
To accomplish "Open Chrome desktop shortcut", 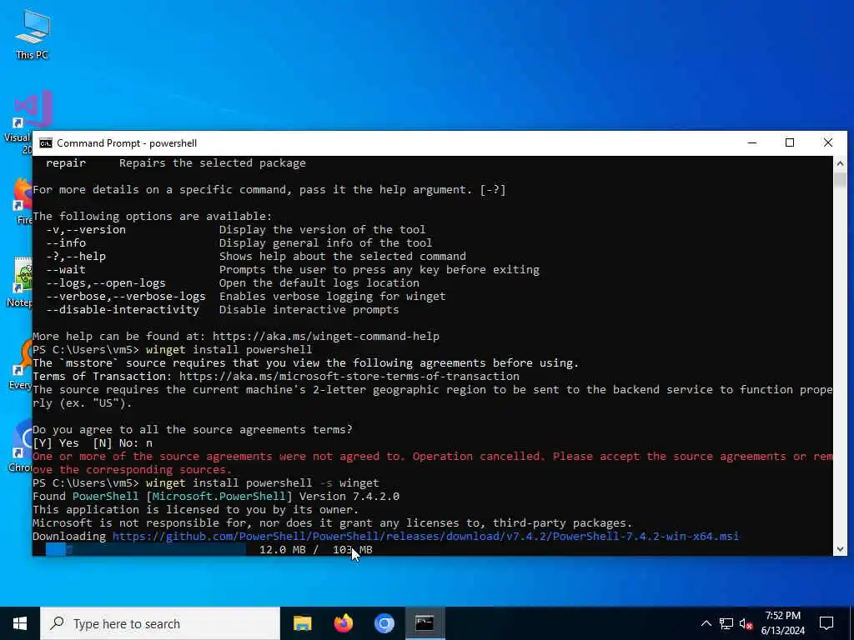I will coord(21,447).
